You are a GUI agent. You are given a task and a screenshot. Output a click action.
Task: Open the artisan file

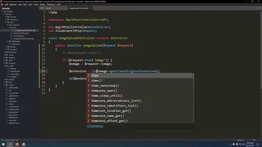coord(11,104)
